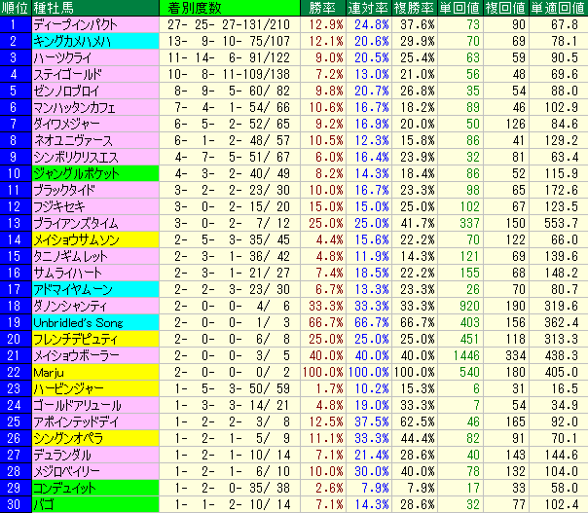Select the メジロベイリー row name
Screen dimensions: 588x513
point(66,471)
